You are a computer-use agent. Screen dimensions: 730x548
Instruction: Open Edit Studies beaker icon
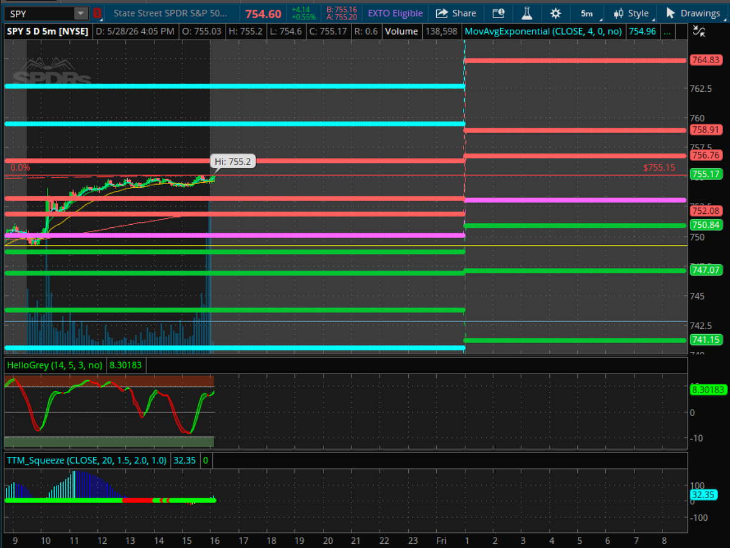point(527,13)
